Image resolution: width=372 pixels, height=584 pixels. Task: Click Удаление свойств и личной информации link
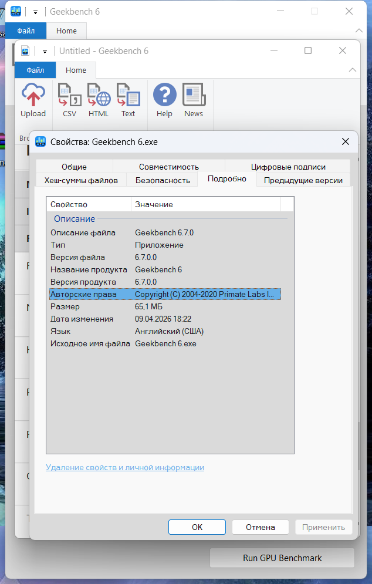(x=125, y=467)
